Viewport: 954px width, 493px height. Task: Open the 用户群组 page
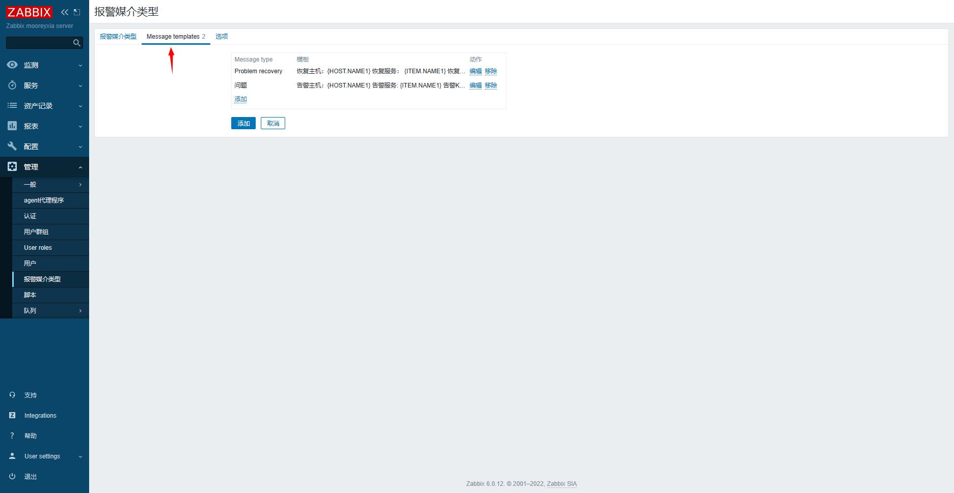tap(50, 232)
